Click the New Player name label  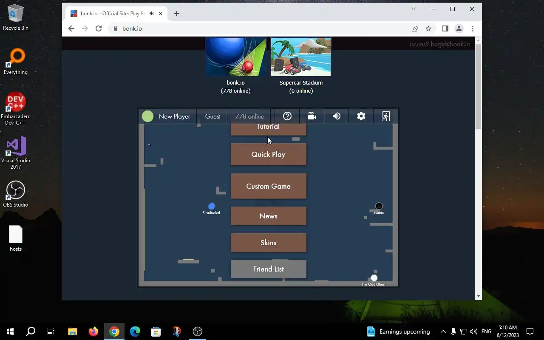click(175, 116)
